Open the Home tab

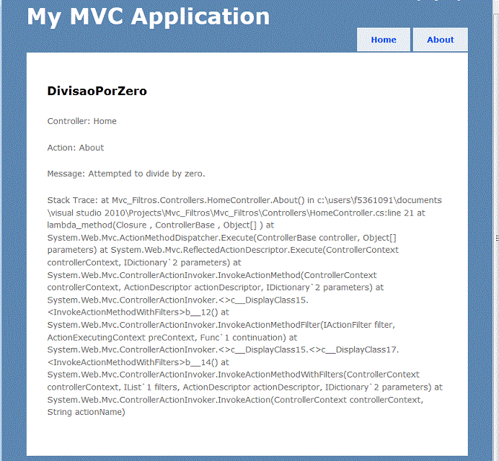click(384, 40)
